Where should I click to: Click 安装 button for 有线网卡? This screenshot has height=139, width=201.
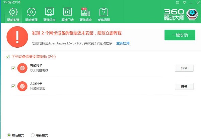[x=184, y=68]
